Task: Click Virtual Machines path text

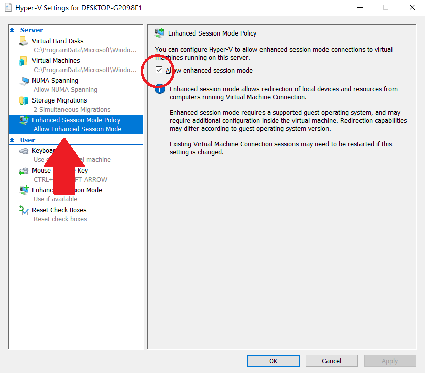Action: point(85,70)
